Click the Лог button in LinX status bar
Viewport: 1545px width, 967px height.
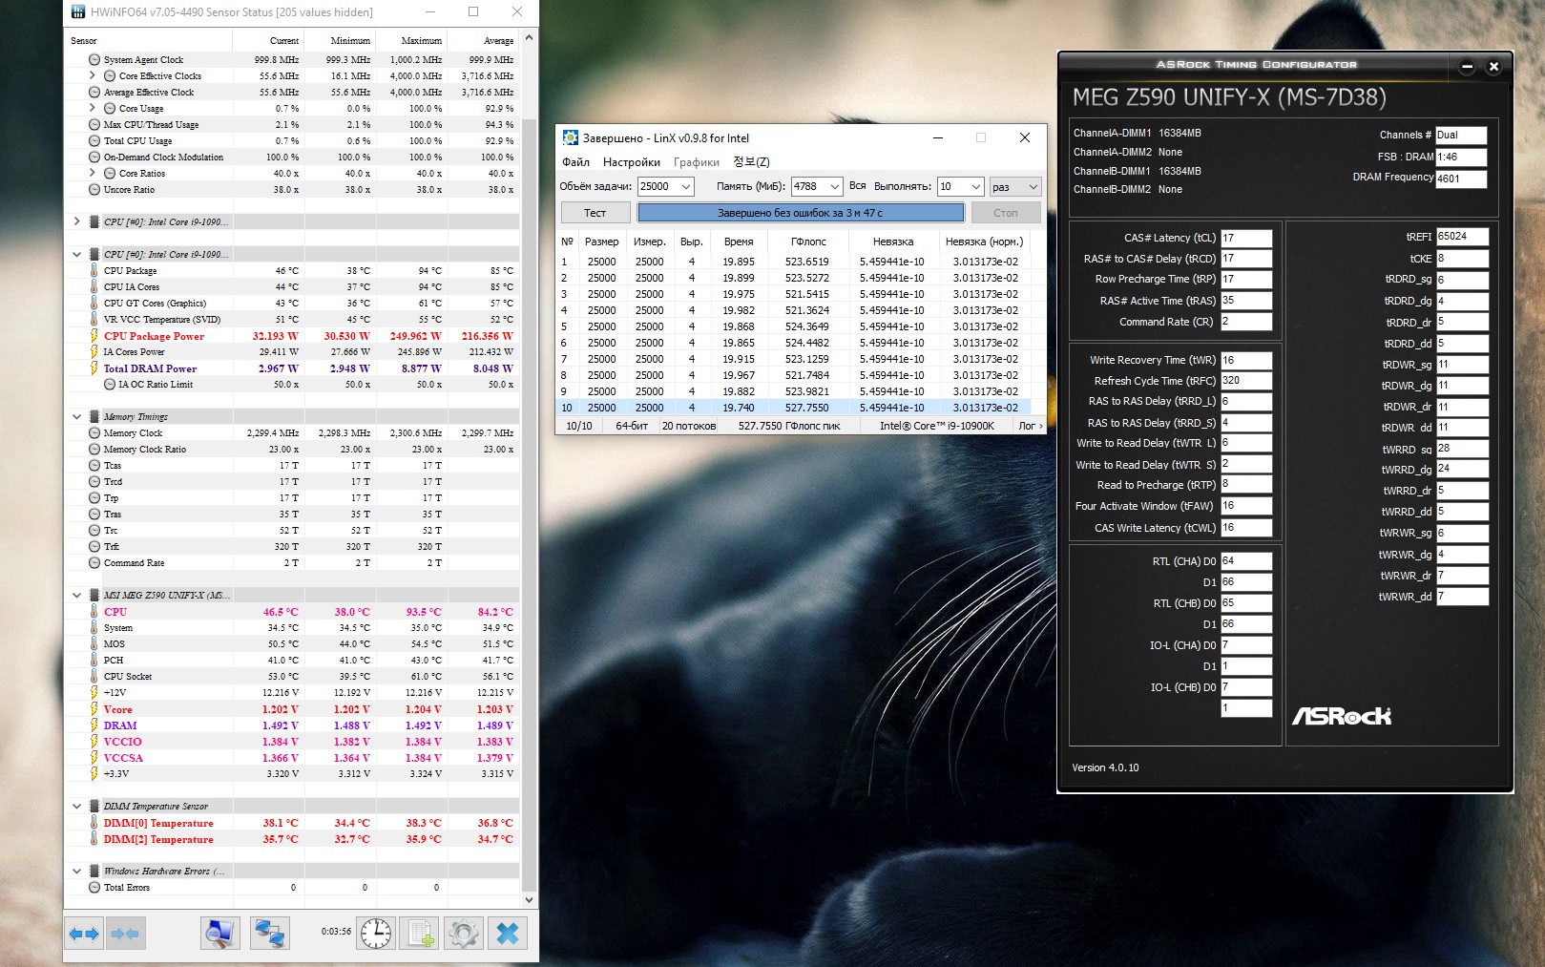point(1030,426)
